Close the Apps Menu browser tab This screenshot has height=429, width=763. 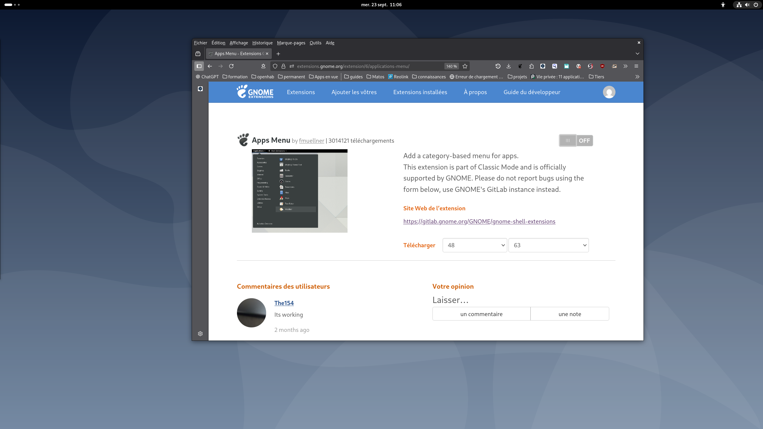point(267,54)
